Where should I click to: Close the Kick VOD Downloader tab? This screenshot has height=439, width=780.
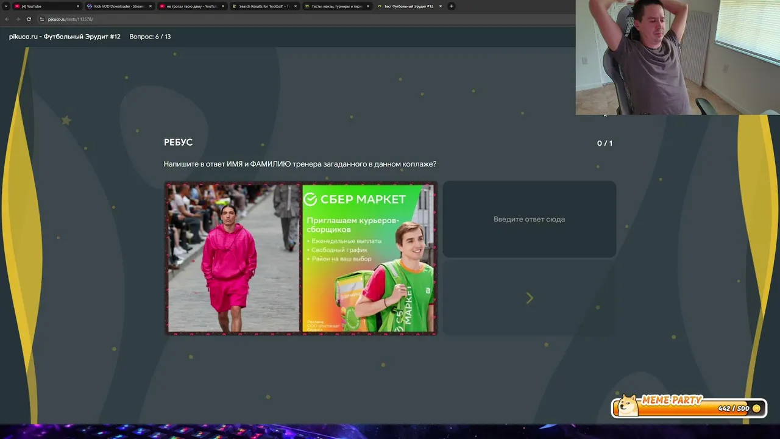(151, 6)
